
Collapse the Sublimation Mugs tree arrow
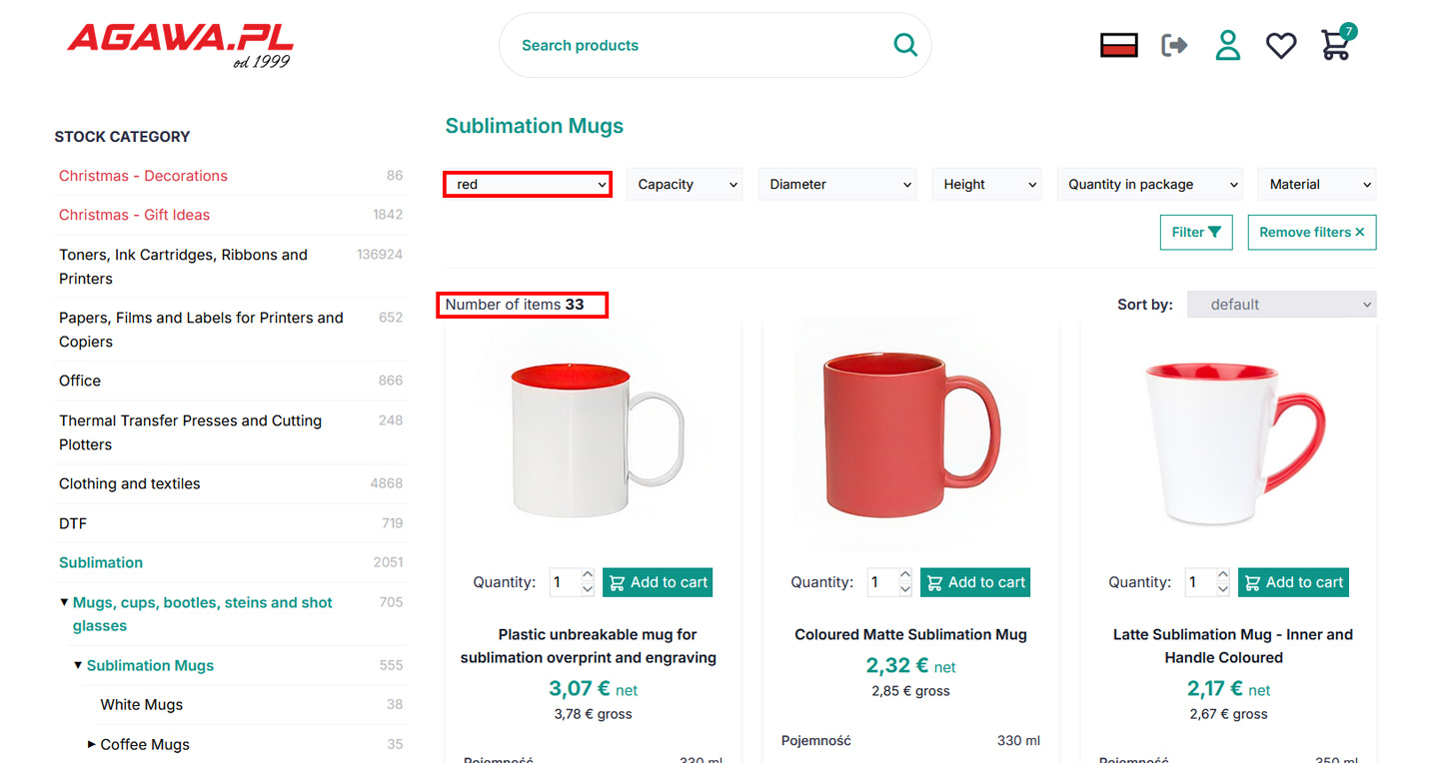point(78,665)
